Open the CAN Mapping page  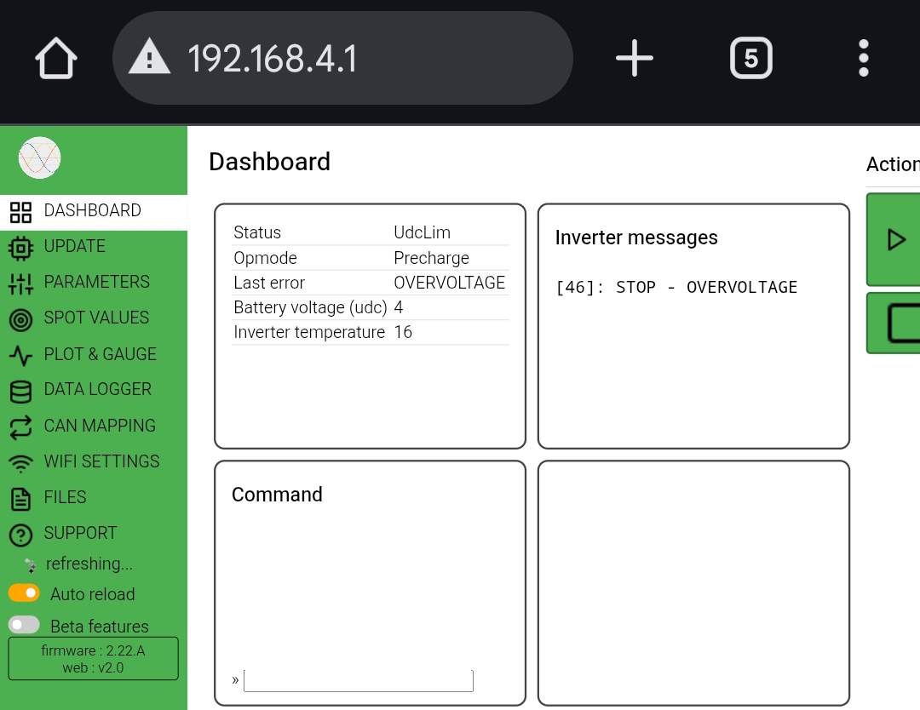click(99, 426)
